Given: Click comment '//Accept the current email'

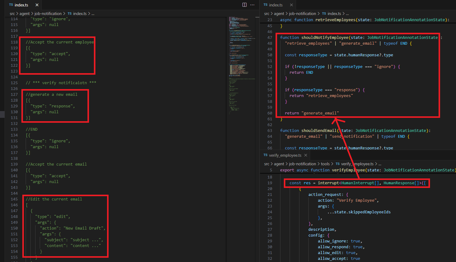Looking at the screenshot, I should coord(56,164).
